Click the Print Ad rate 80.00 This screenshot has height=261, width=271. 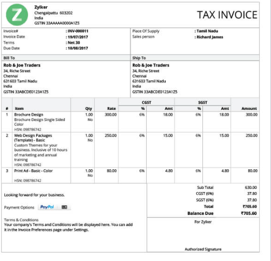pyautogui.click(x=112, y=171)
